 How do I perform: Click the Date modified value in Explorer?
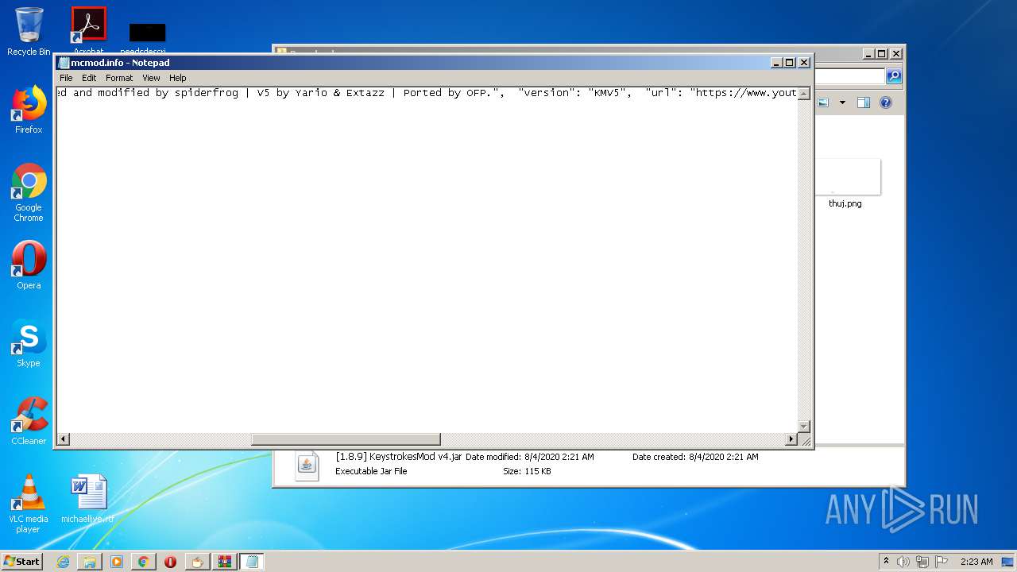tap(559, 457)
